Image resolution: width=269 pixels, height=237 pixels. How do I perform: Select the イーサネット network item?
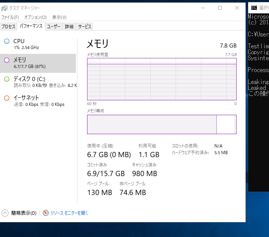(38, 101)
